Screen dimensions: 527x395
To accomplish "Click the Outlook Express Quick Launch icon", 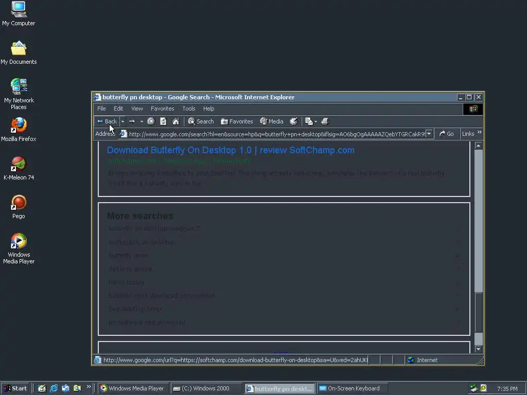I will [65, 388].
